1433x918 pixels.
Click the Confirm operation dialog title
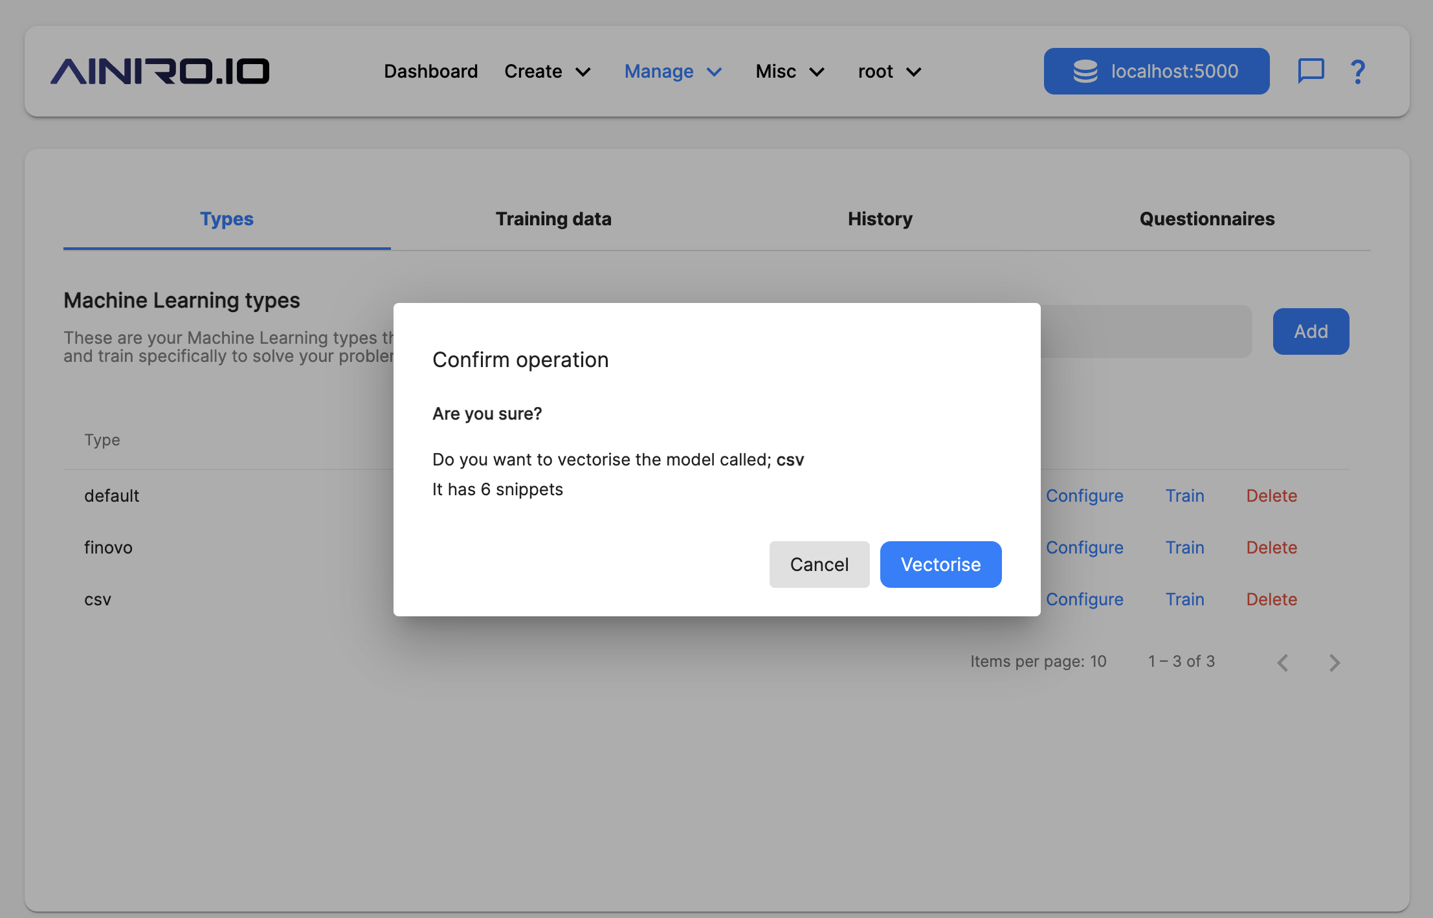pos(520,360)
